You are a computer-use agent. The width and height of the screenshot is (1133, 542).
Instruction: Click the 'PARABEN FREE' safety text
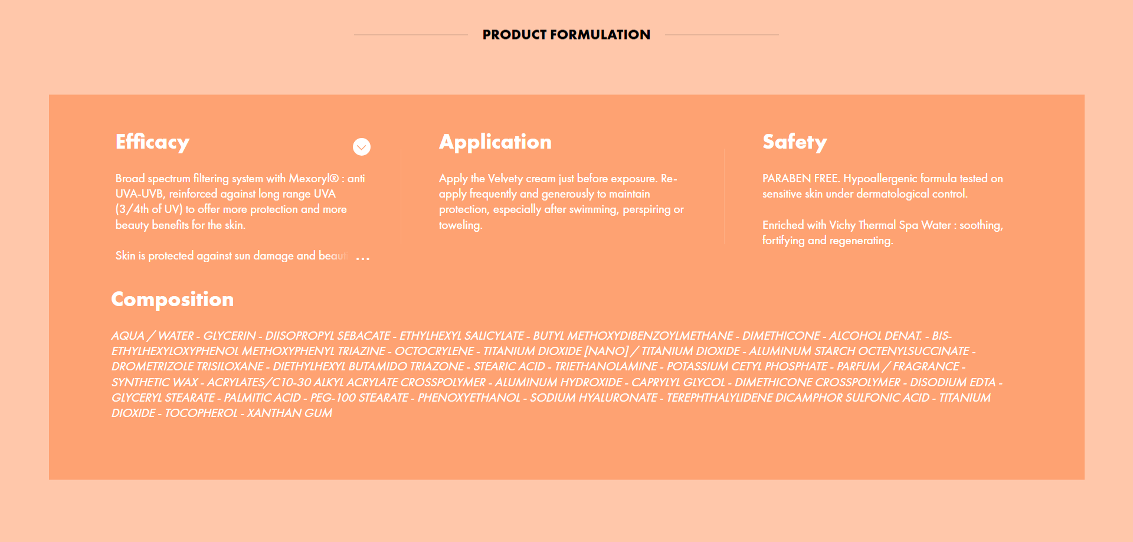pyautogui.click(x=882, y=186)
